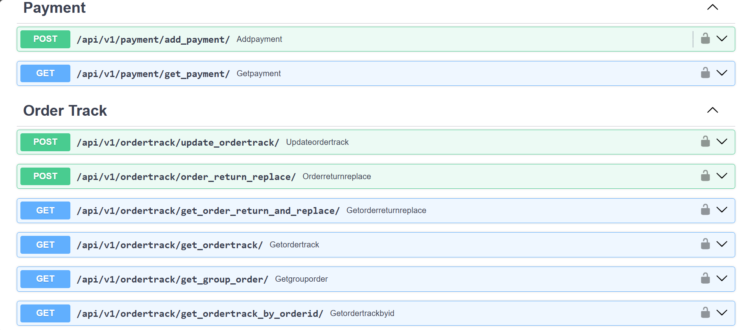Collapse the Payment section
Screen dimensions: 752x330
tap(712, 7)
